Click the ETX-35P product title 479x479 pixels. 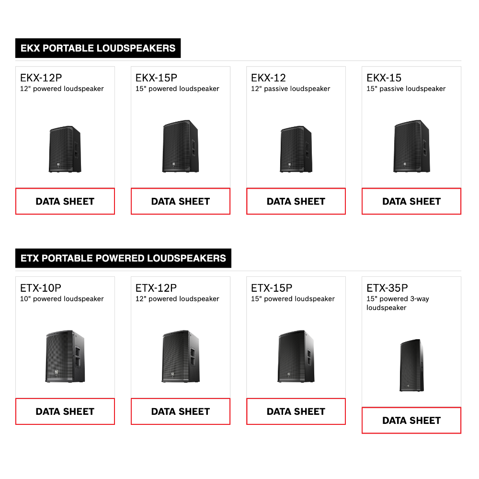tap(387, 288)
